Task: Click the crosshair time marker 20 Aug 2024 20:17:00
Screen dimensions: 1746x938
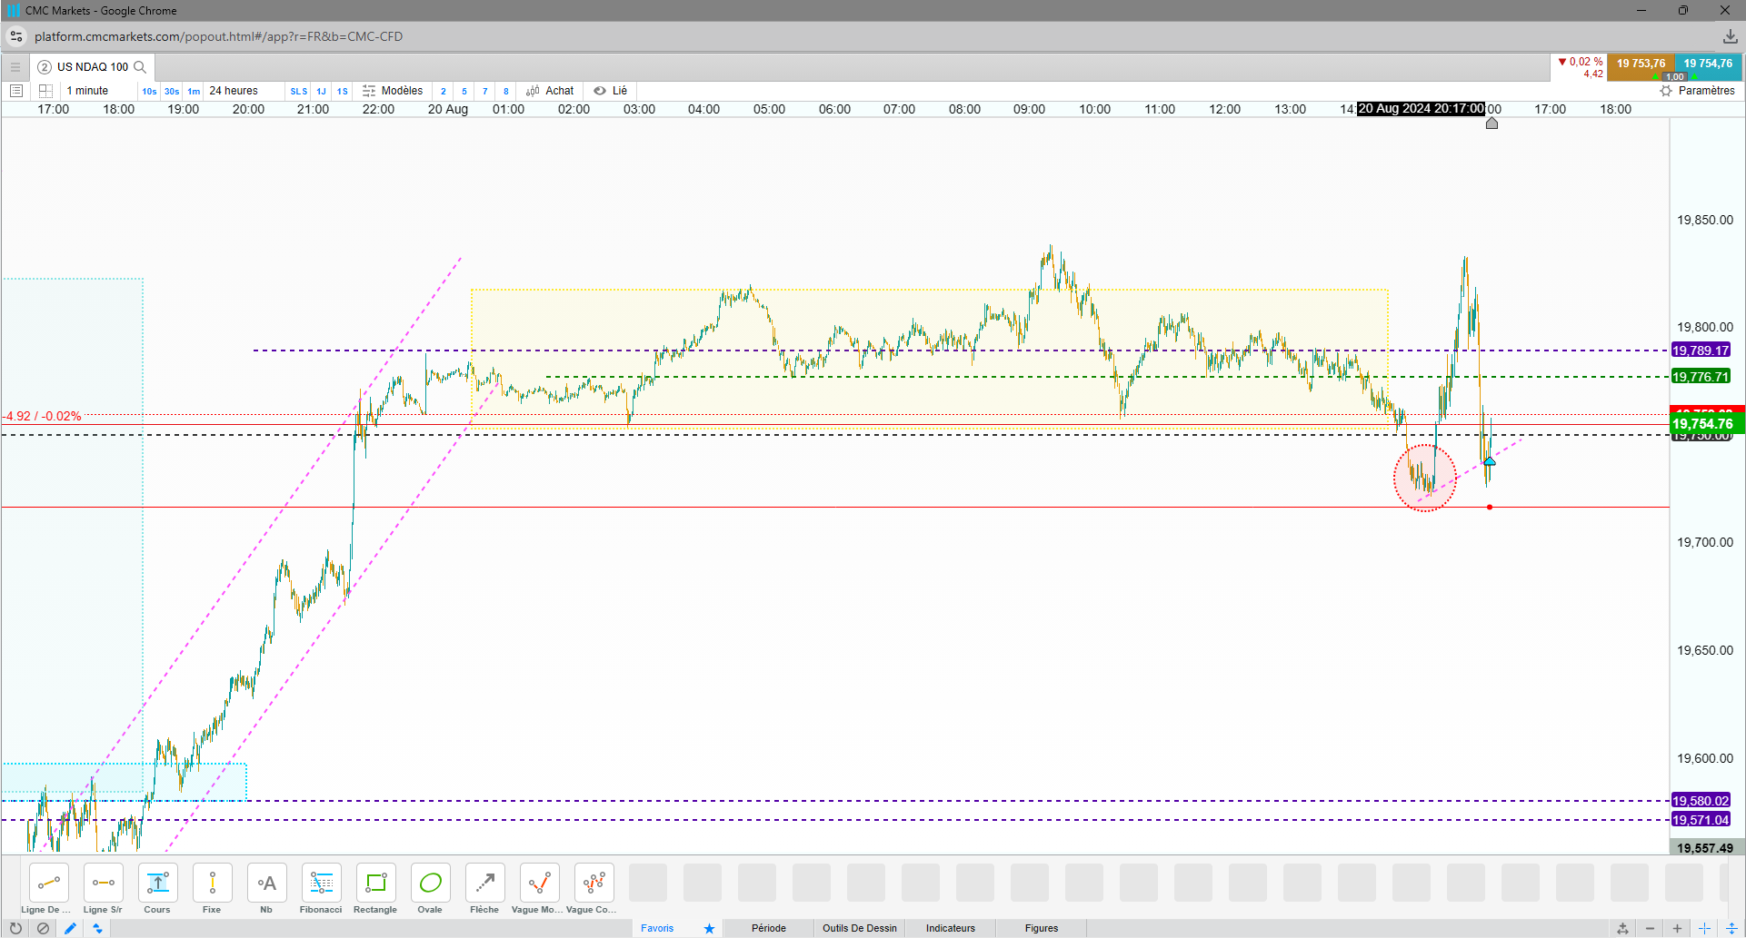Action: pyautogui.click(x=1421, y=109)
